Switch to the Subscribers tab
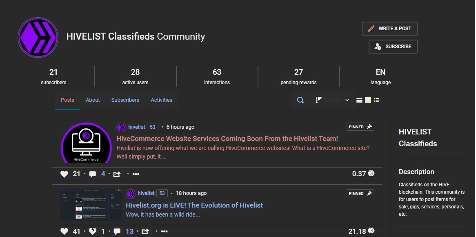Image resolution: width=476 pixels, height=237 pixels. pos(125,100)
